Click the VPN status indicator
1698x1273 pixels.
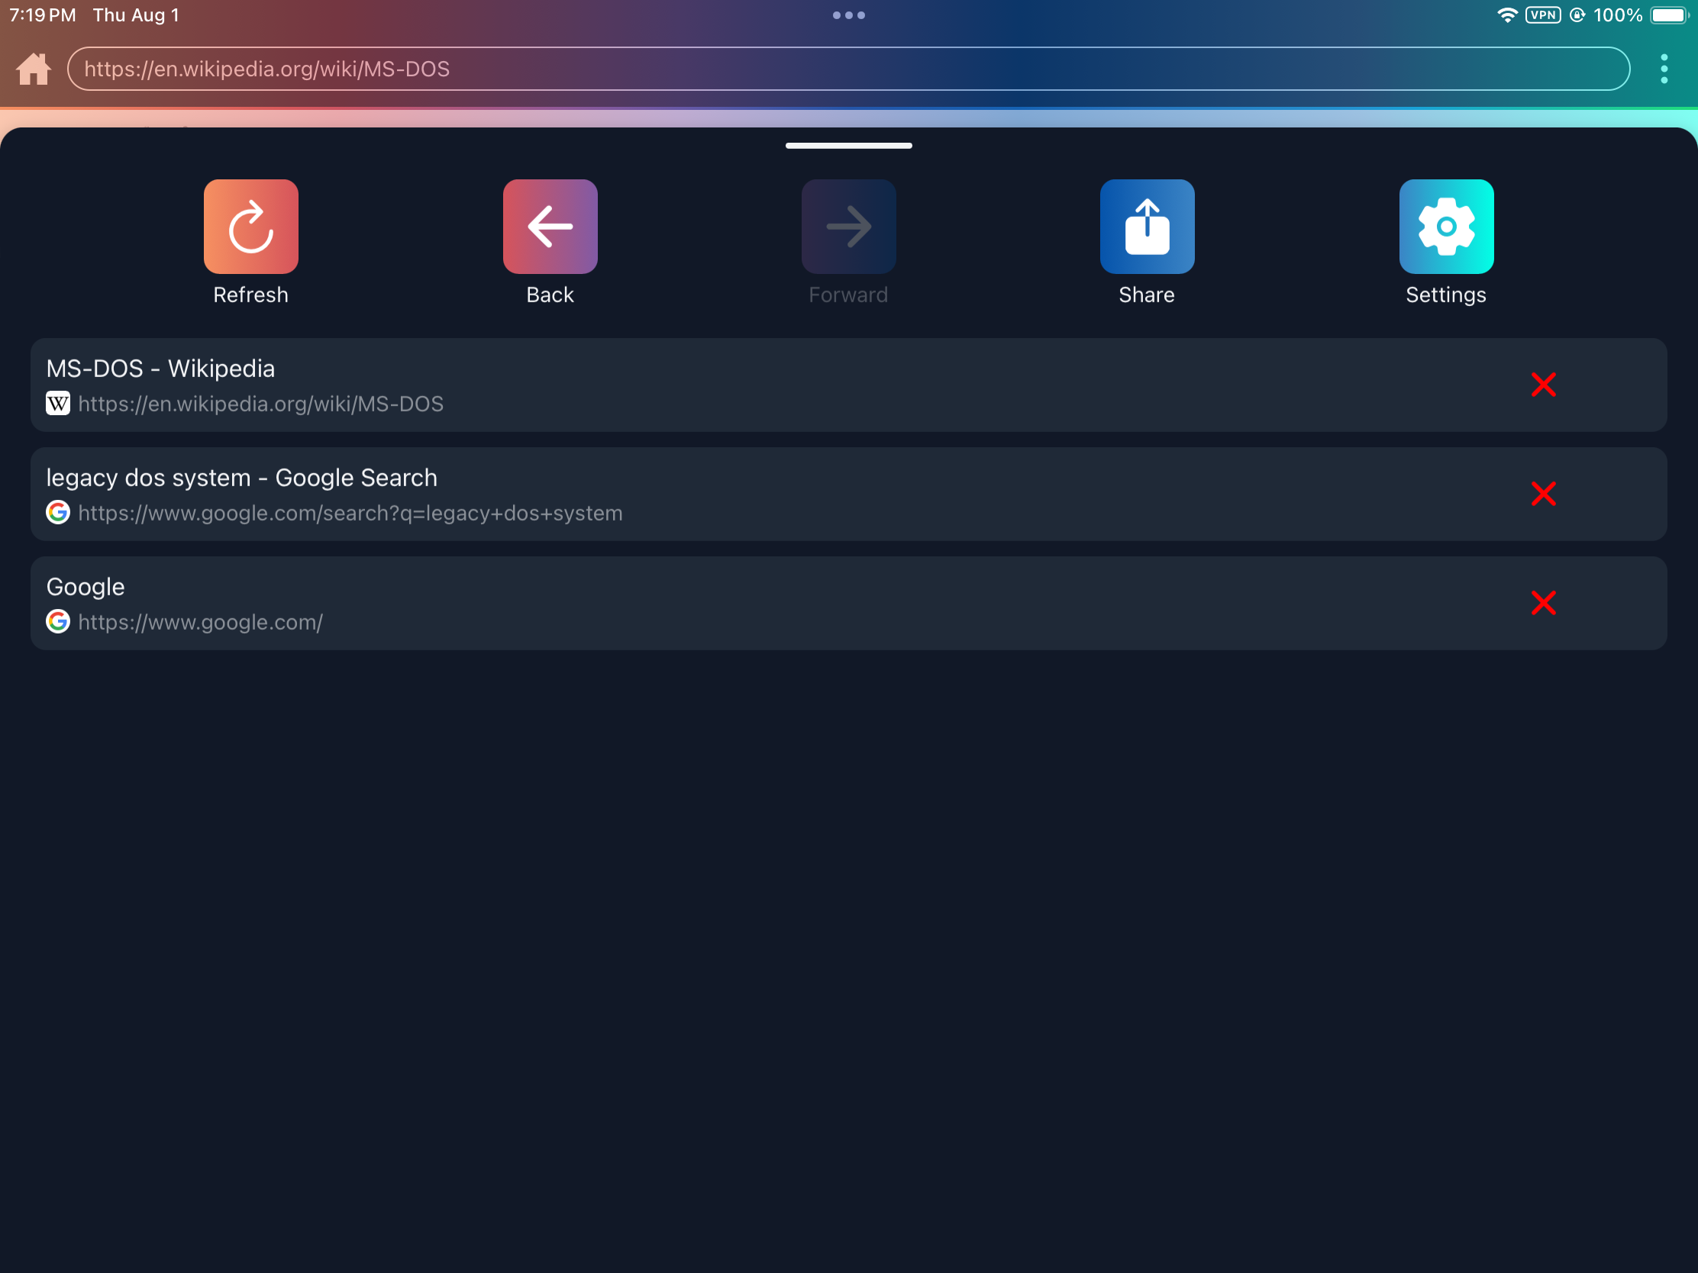point(1542,15)
